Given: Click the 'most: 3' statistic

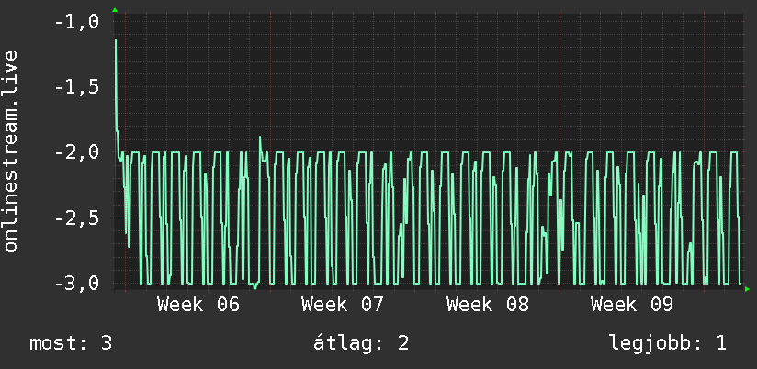Looking at the screenshot, I should (x=71, y=343).
